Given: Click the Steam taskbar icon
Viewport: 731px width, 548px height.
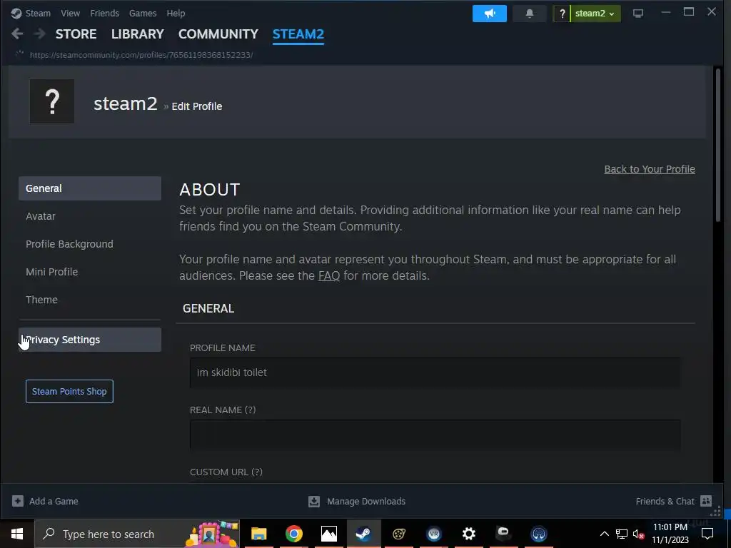Looking at the screenshot, I should pos(363,534).
